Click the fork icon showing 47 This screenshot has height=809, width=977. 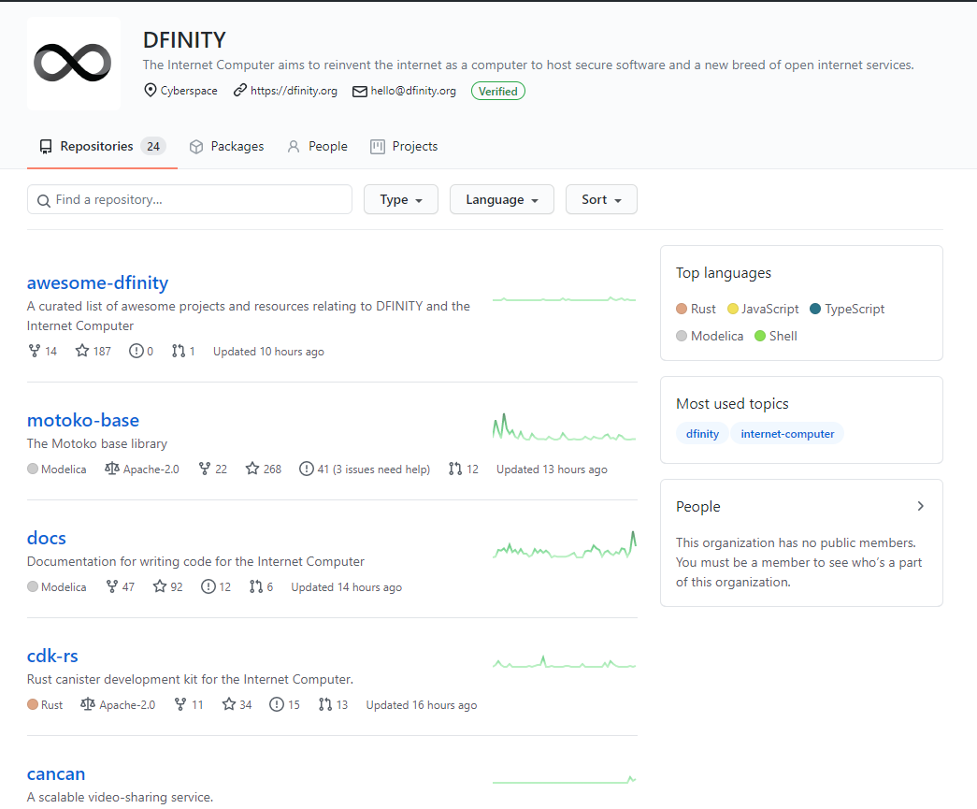[x=112, y=586]
